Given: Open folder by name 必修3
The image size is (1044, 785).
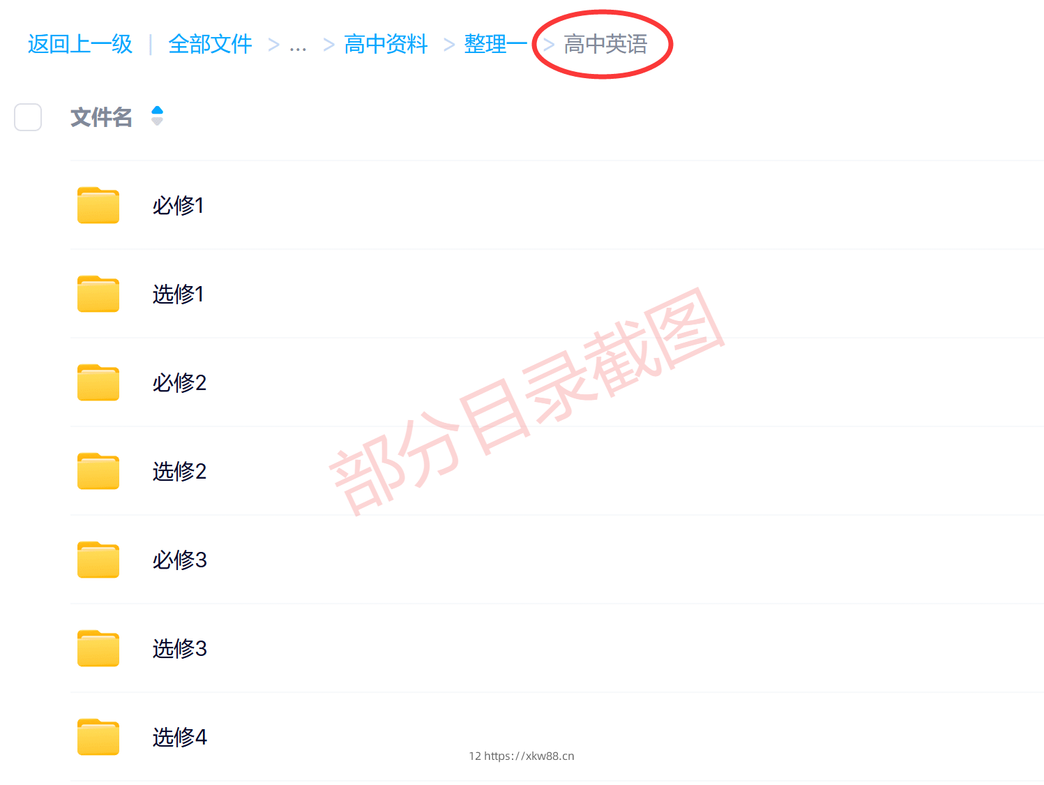Looking at the screenshot, I should click(179, 560).
